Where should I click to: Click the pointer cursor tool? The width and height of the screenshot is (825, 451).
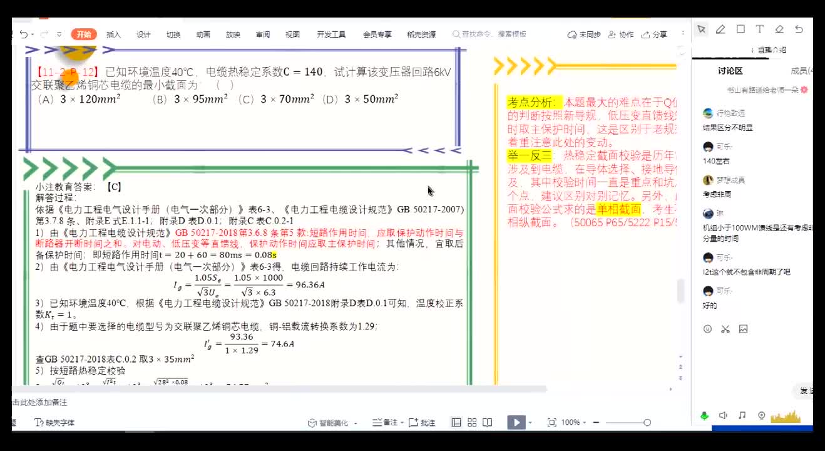coord(701,29)
